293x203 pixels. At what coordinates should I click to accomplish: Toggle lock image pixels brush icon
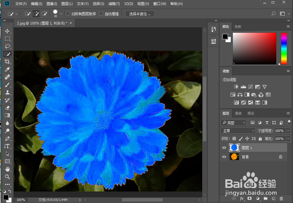click(x=241, y=139)
